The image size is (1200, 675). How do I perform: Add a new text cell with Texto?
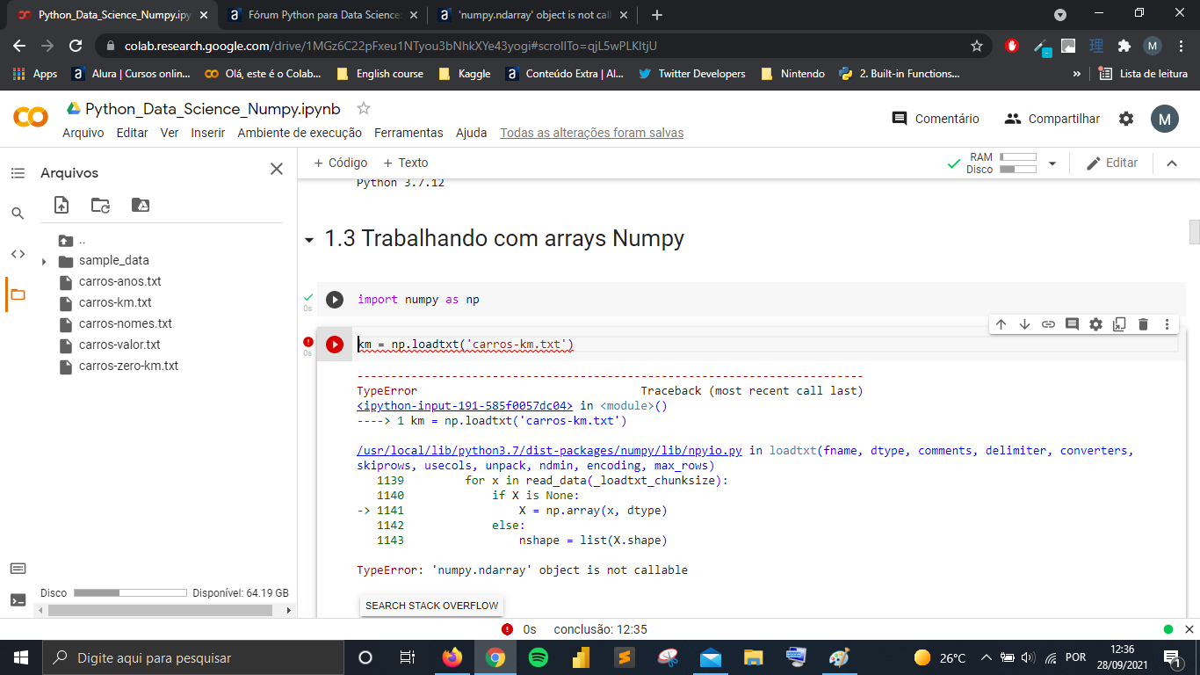tap(406, 163)
